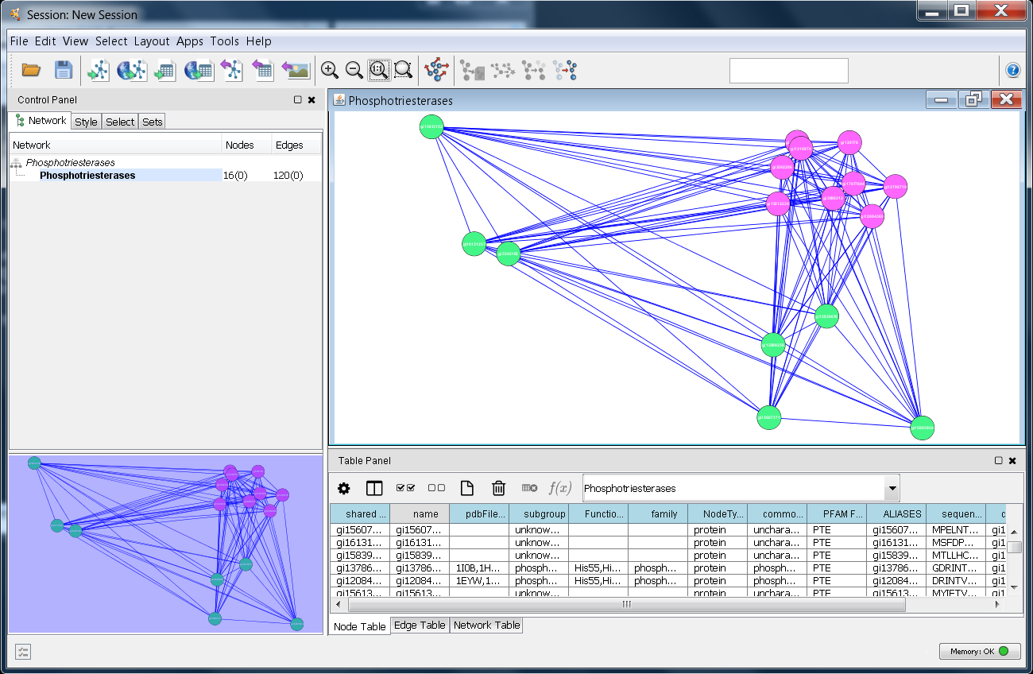Open the Phosphotriesterases table dropdown
This screenshot has width=1033, height=674.
tap(892, 488)
